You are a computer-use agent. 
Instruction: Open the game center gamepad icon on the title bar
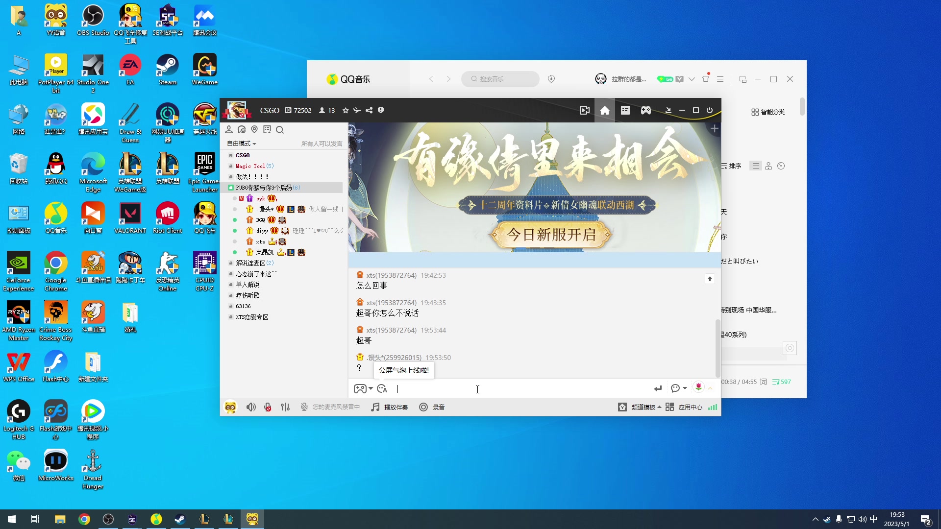point(646,110)
